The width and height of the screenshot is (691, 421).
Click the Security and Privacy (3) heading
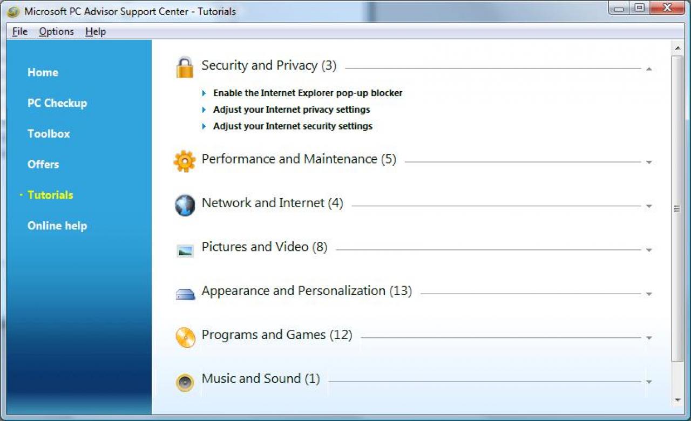[269, 65]
